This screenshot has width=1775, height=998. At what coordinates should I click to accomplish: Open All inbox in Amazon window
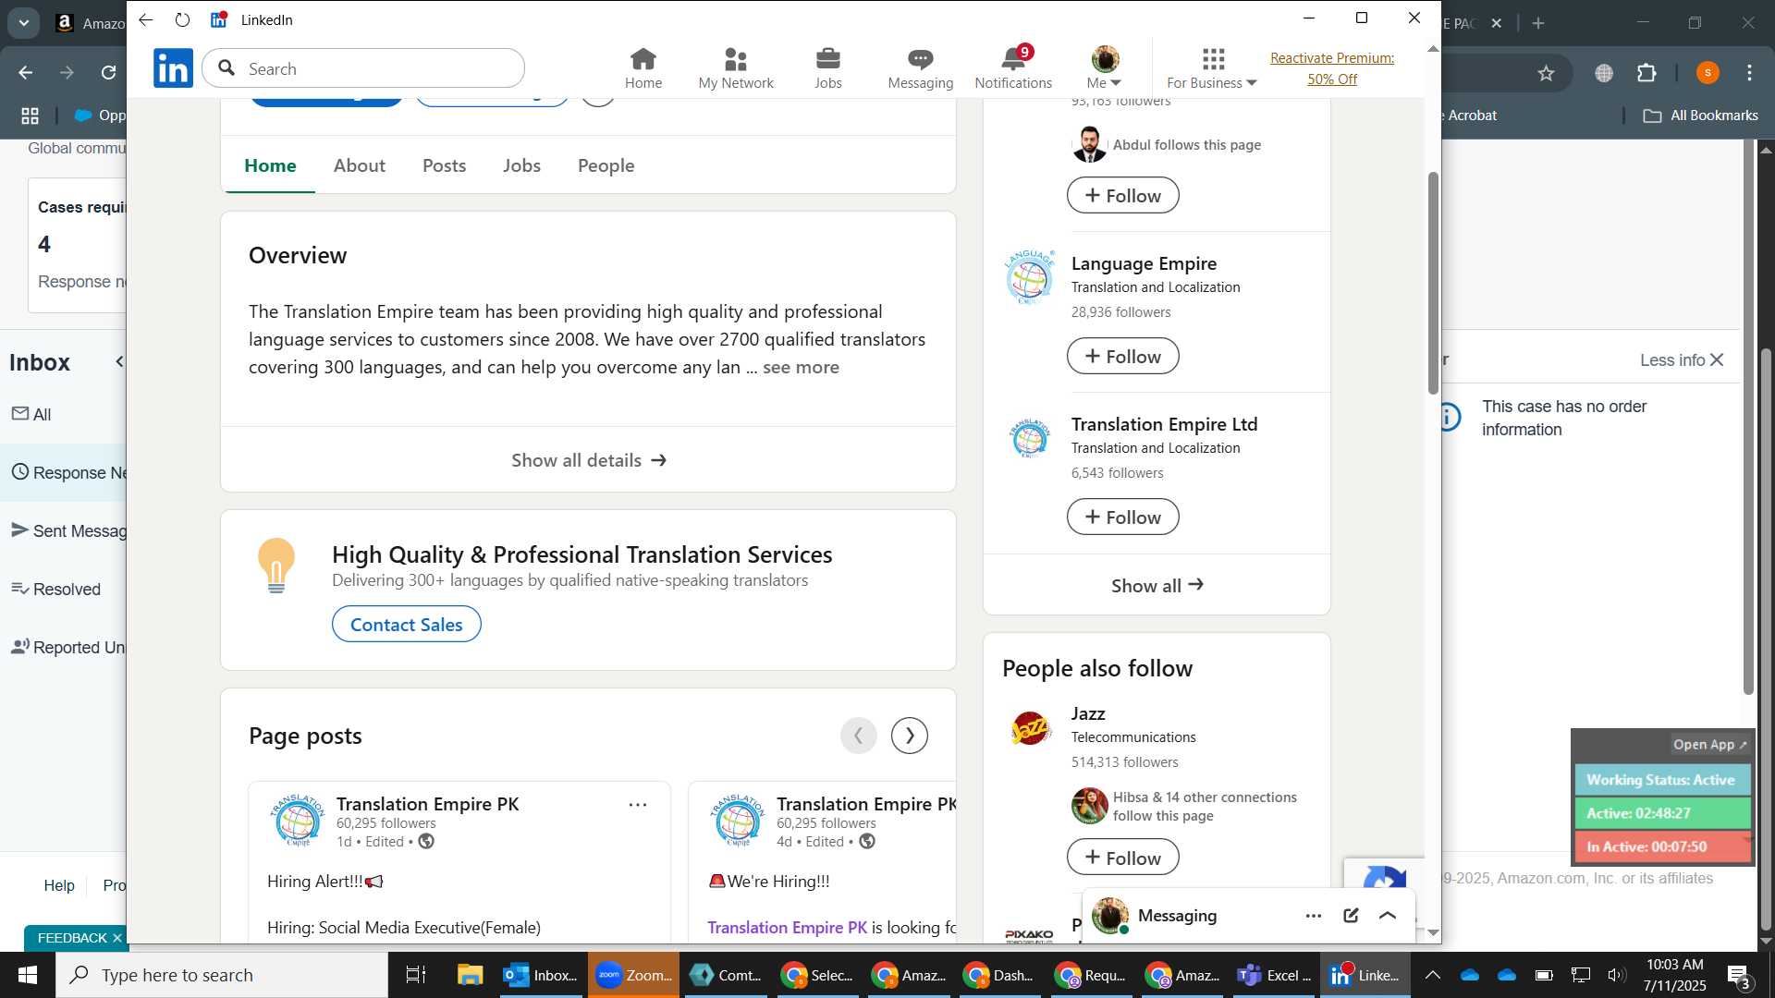coord(32,415)
